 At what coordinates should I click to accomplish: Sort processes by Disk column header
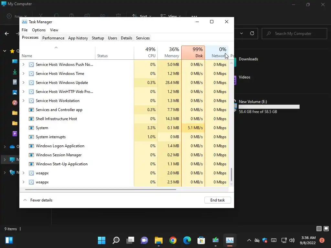tap(193, 53)
